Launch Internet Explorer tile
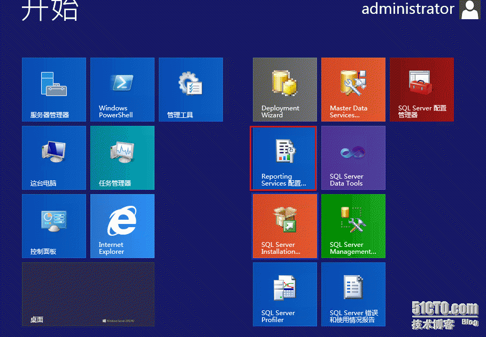This screenshot has height=337, width=486. click(x=122, y=226)
